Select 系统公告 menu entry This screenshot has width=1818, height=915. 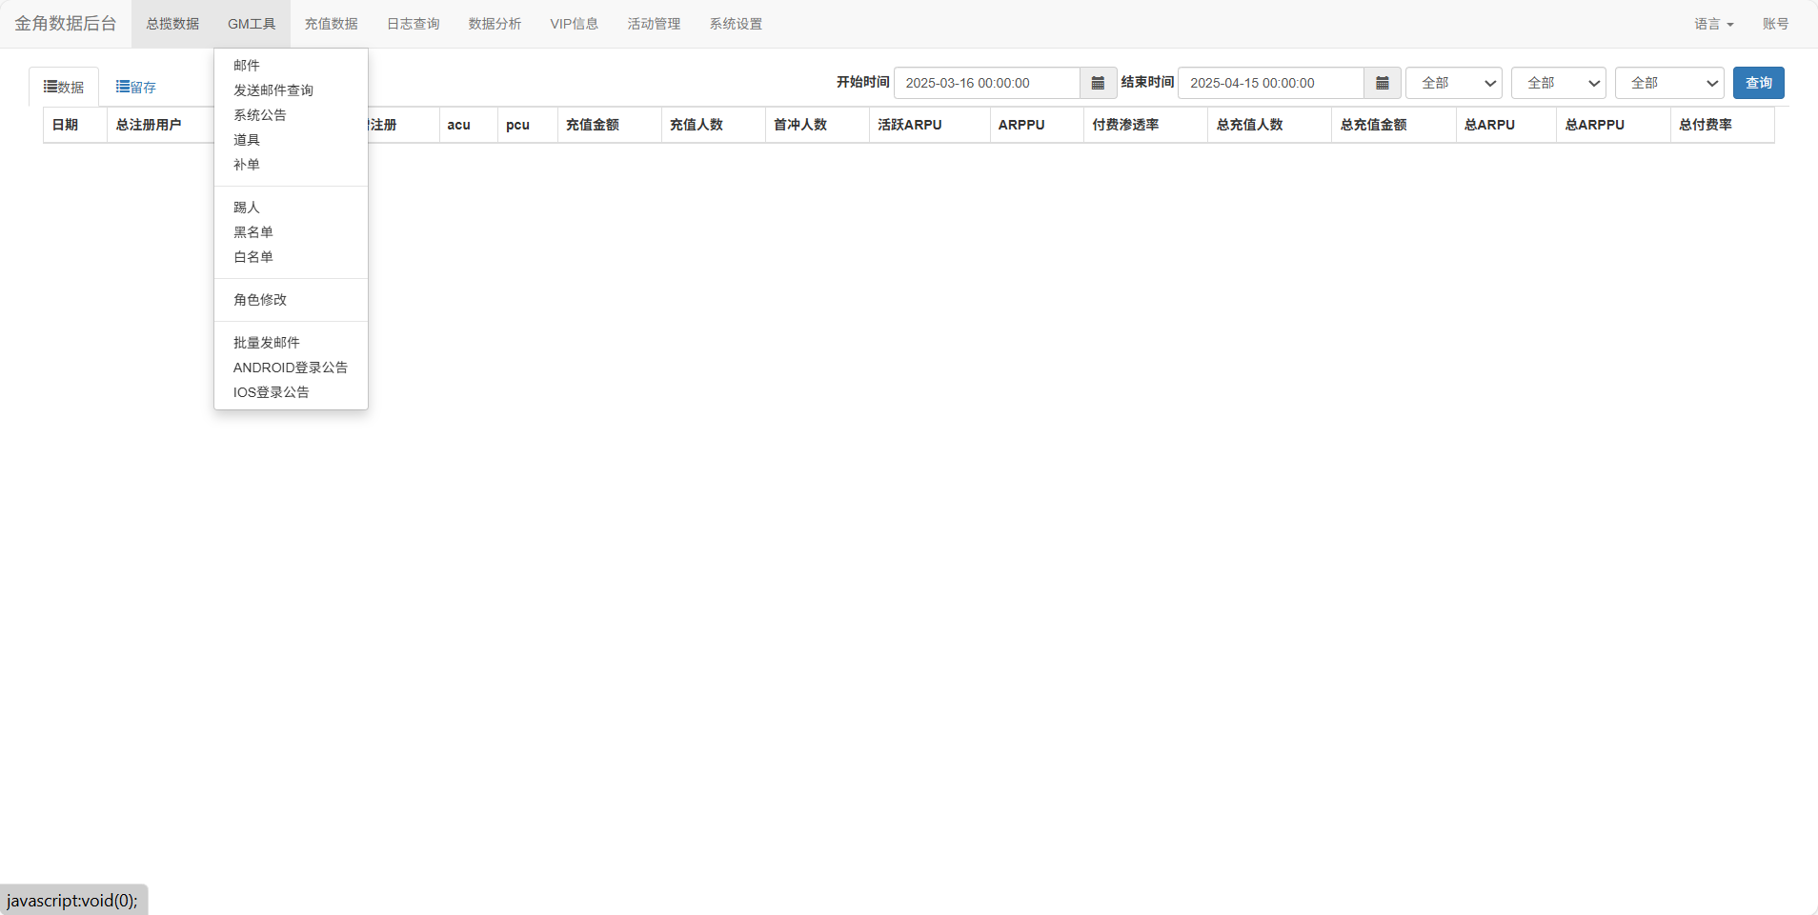291,114
